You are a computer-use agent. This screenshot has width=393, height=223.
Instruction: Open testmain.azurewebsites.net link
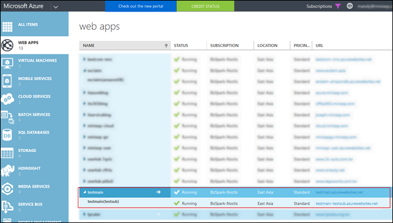pos(339,192)
